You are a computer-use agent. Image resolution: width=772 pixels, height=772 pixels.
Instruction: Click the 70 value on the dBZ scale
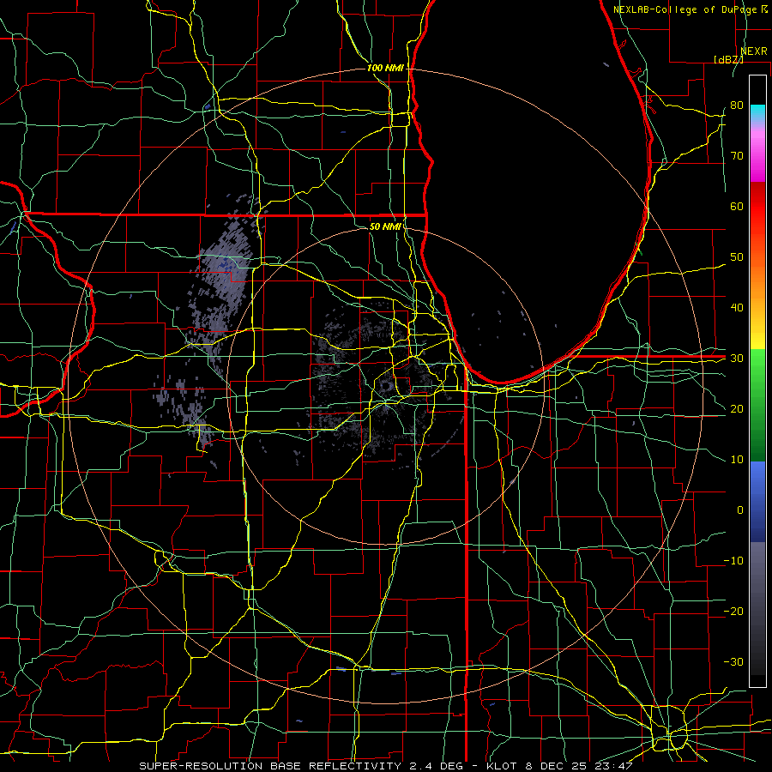point(737,156)
